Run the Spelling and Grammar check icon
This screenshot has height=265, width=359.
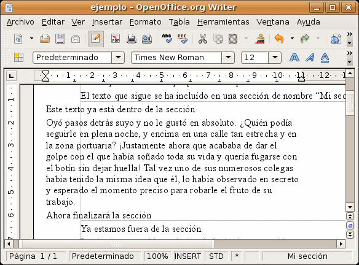pyautogui.click(x=167, y=39)
